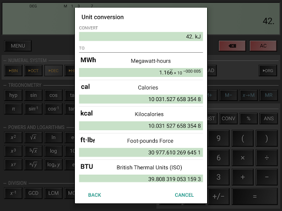
Task: Click the equals key
Action: 254,197
